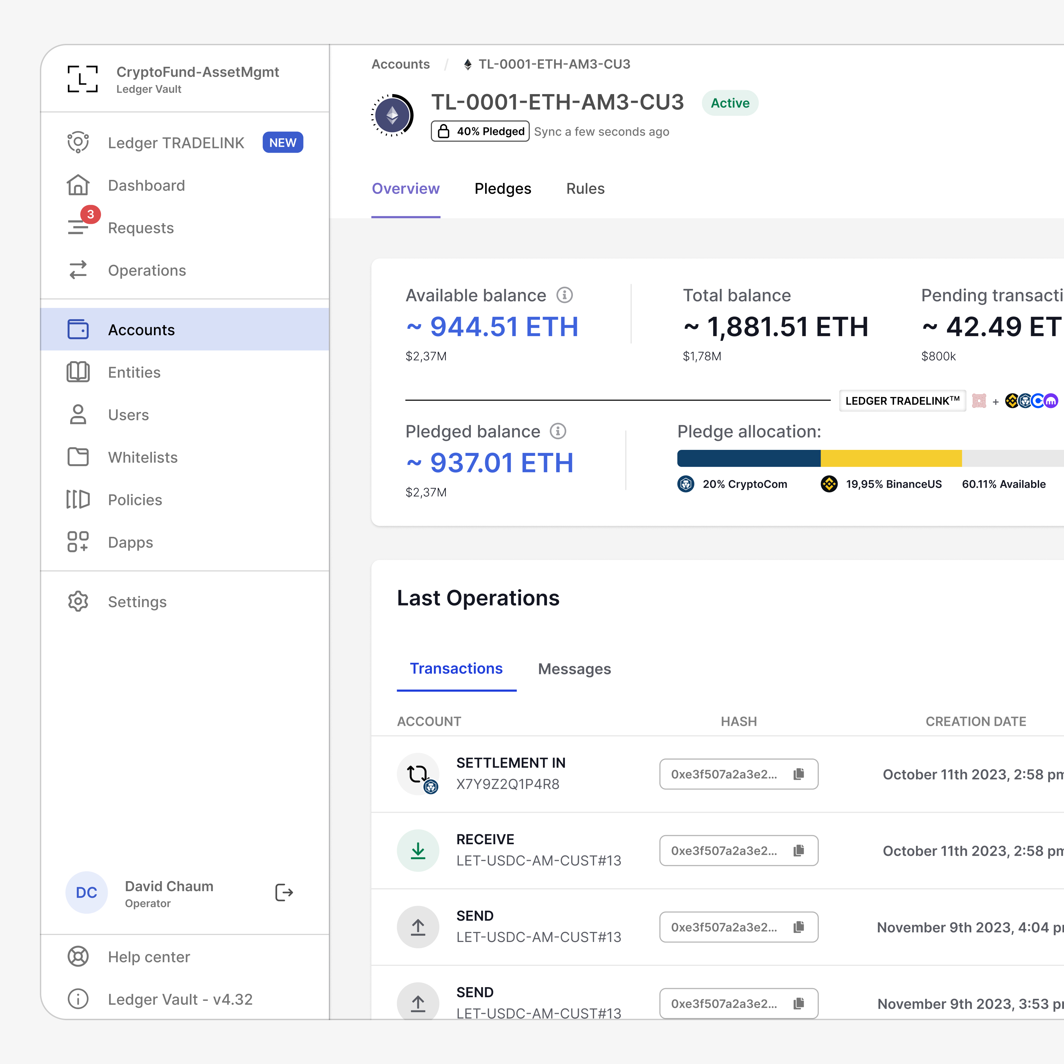The image size is (1064, 1064).
Task: Select the Accounts sidebar item
Action: click(185, 329)
